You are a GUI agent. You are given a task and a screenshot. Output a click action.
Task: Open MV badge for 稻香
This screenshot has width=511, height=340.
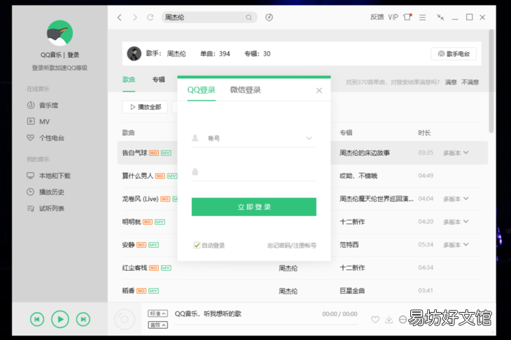pos(153,291)
